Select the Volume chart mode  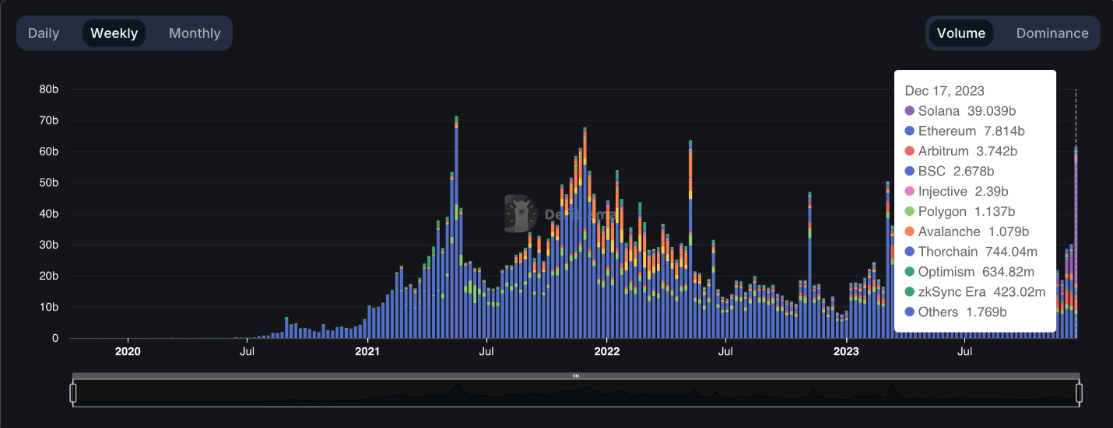(x=960, y=33)
